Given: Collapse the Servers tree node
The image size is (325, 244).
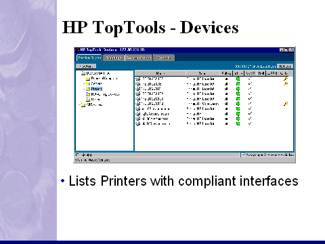Looking at the screenshot, I should point(84,84).
